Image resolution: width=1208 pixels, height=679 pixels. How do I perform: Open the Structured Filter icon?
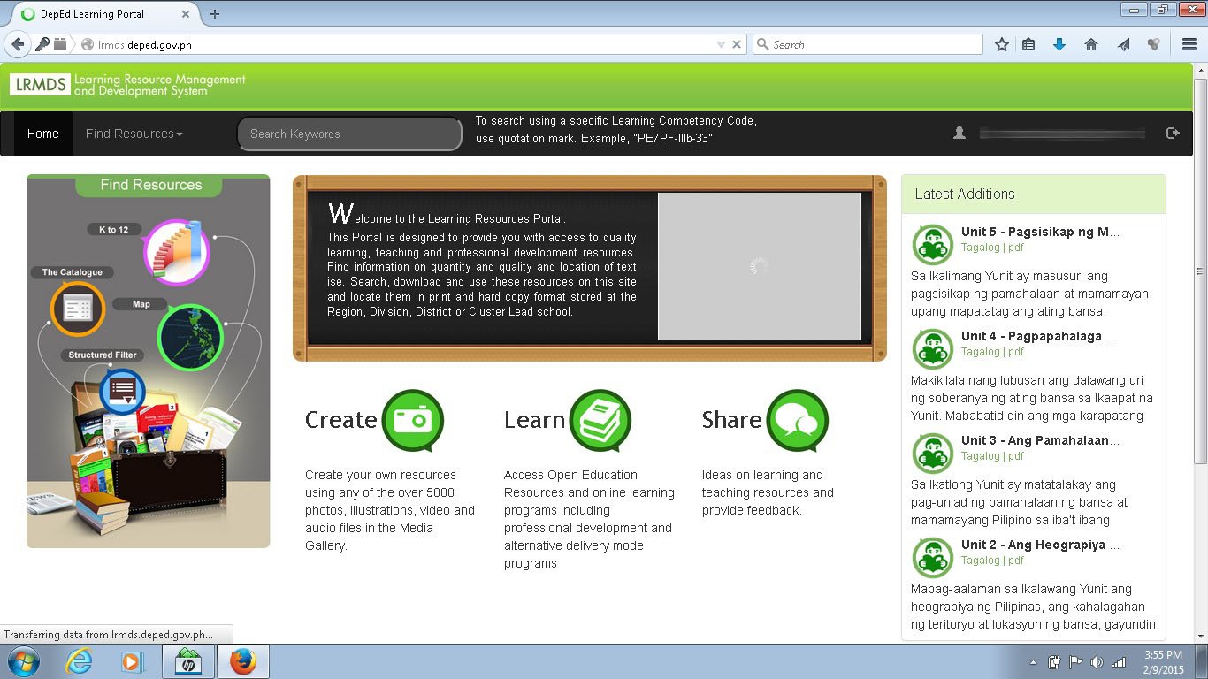(122, 392)
